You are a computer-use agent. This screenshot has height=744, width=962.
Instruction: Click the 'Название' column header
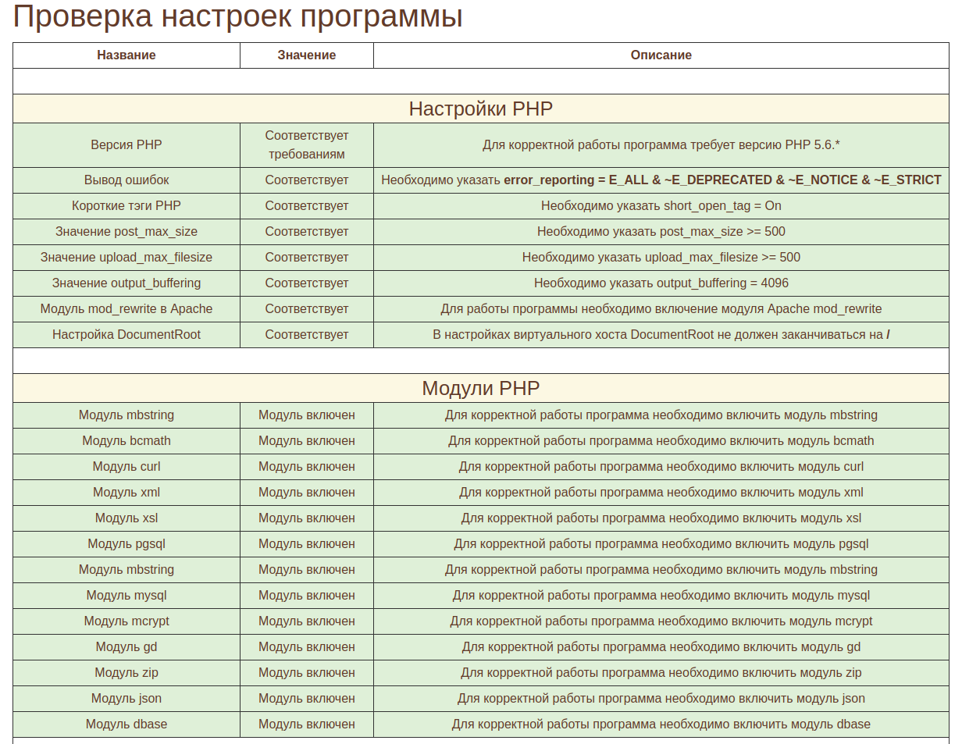click(126, 55)
